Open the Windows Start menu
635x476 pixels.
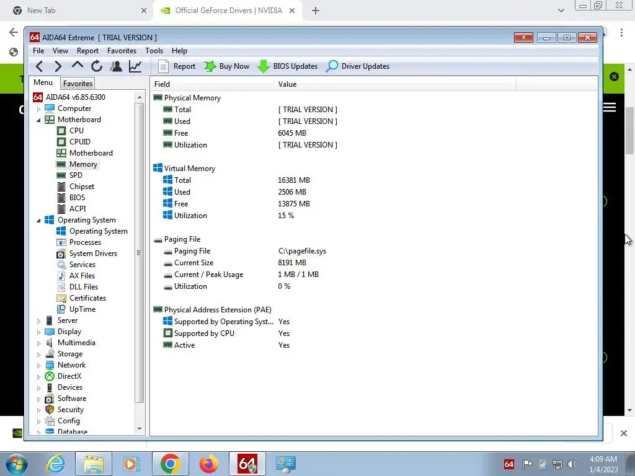(17, 464)
